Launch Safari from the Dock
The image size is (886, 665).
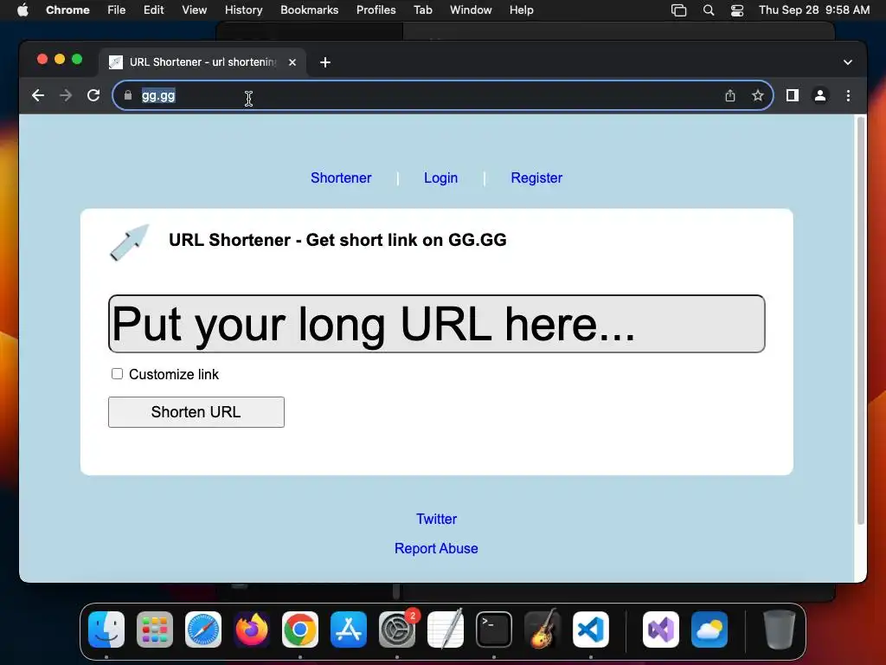click(x=203, y=629)
